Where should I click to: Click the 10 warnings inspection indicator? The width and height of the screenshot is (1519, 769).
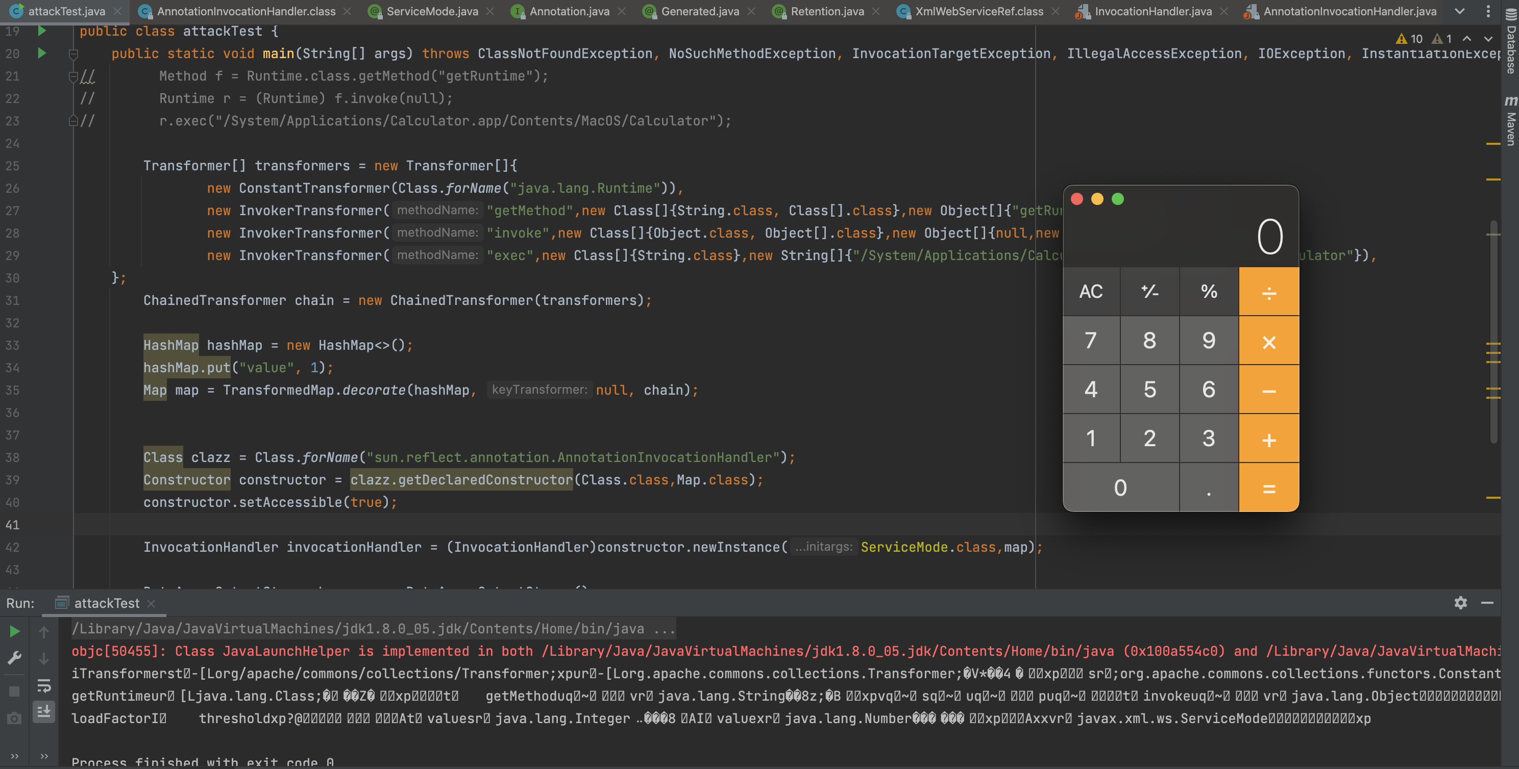click(1409, 39)
